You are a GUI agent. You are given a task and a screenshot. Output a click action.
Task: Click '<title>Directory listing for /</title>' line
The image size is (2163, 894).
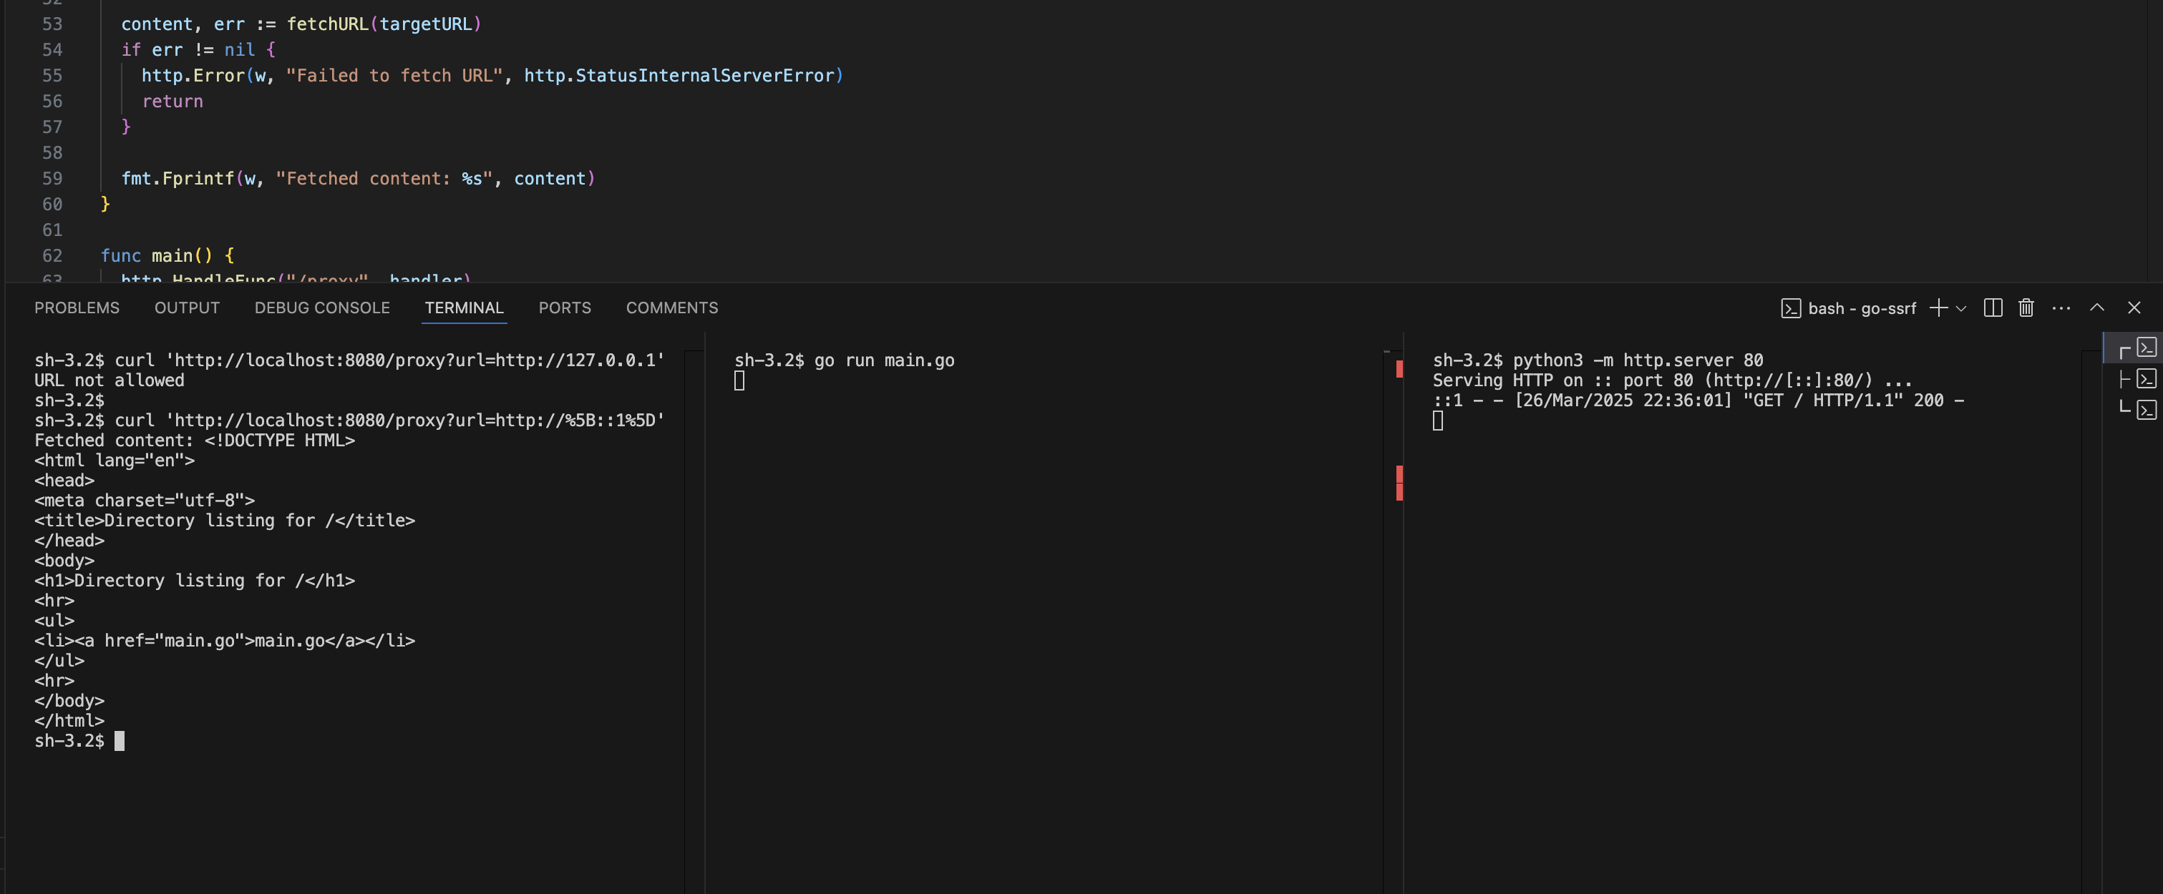[225, 521]
